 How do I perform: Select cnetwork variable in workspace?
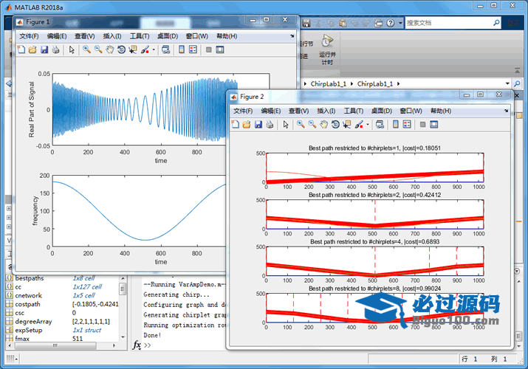point(28,295)
